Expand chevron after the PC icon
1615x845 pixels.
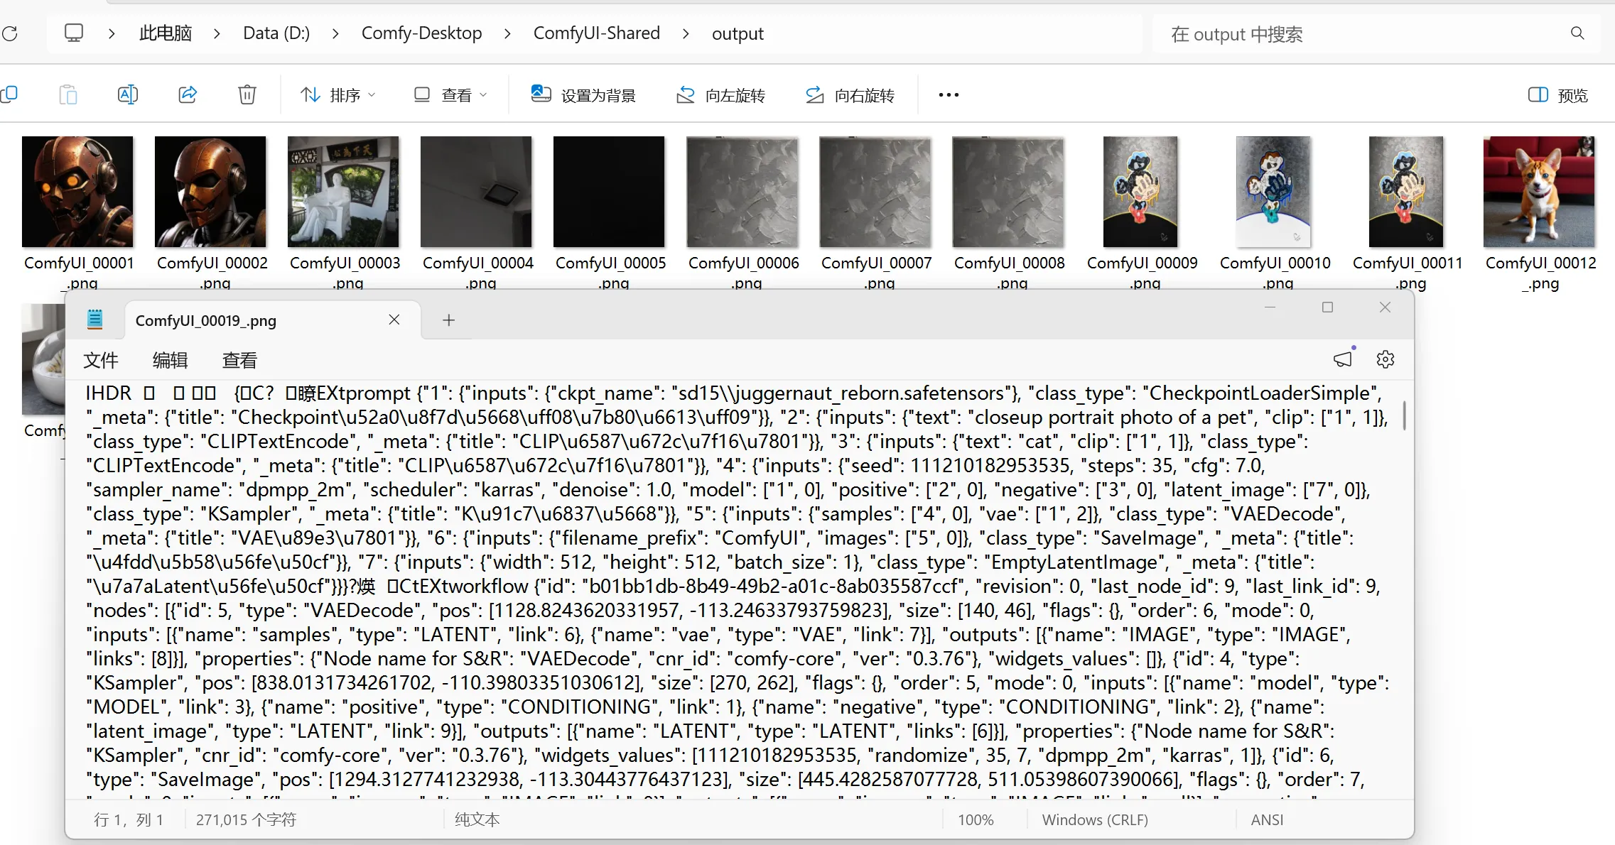[112, 33]
